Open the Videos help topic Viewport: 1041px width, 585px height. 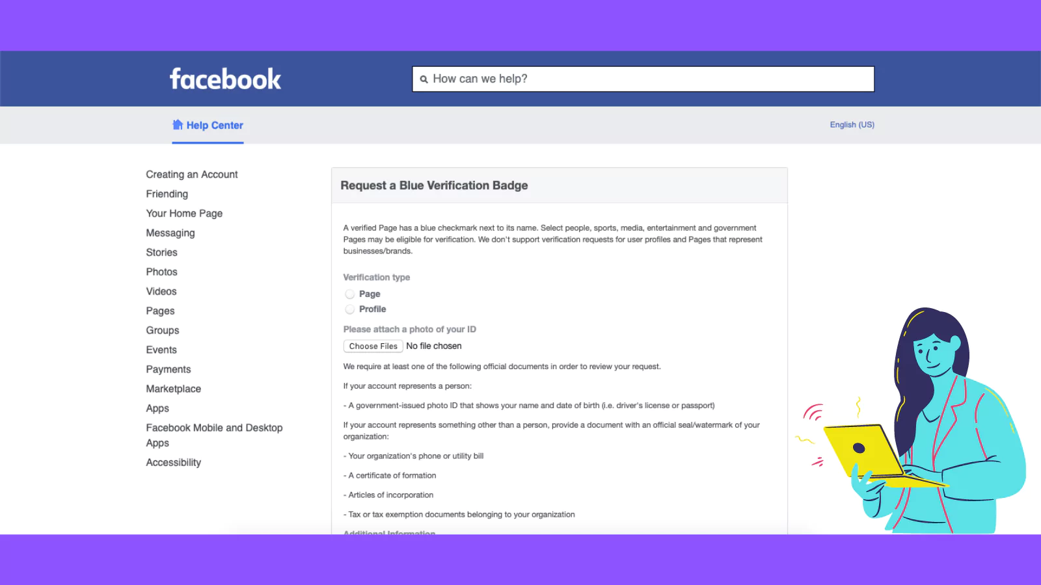(x=161, y=291)
